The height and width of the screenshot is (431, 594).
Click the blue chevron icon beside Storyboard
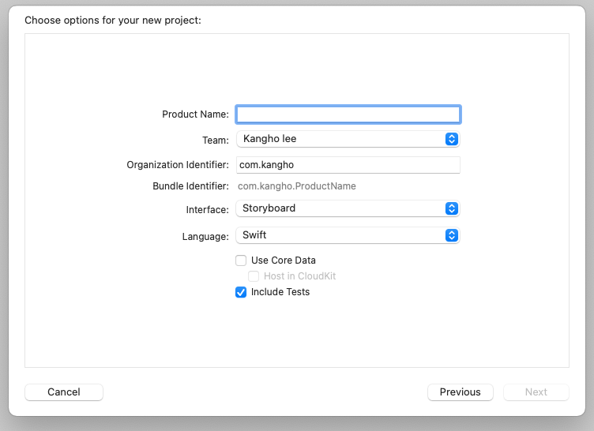[x=451, y=208]
